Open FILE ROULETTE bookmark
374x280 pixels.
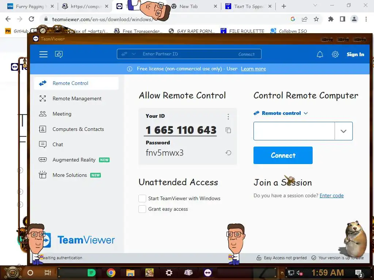click(243, 31)
